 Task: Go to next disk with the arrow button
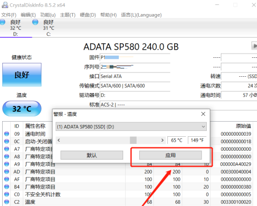[x=254, y=46]
